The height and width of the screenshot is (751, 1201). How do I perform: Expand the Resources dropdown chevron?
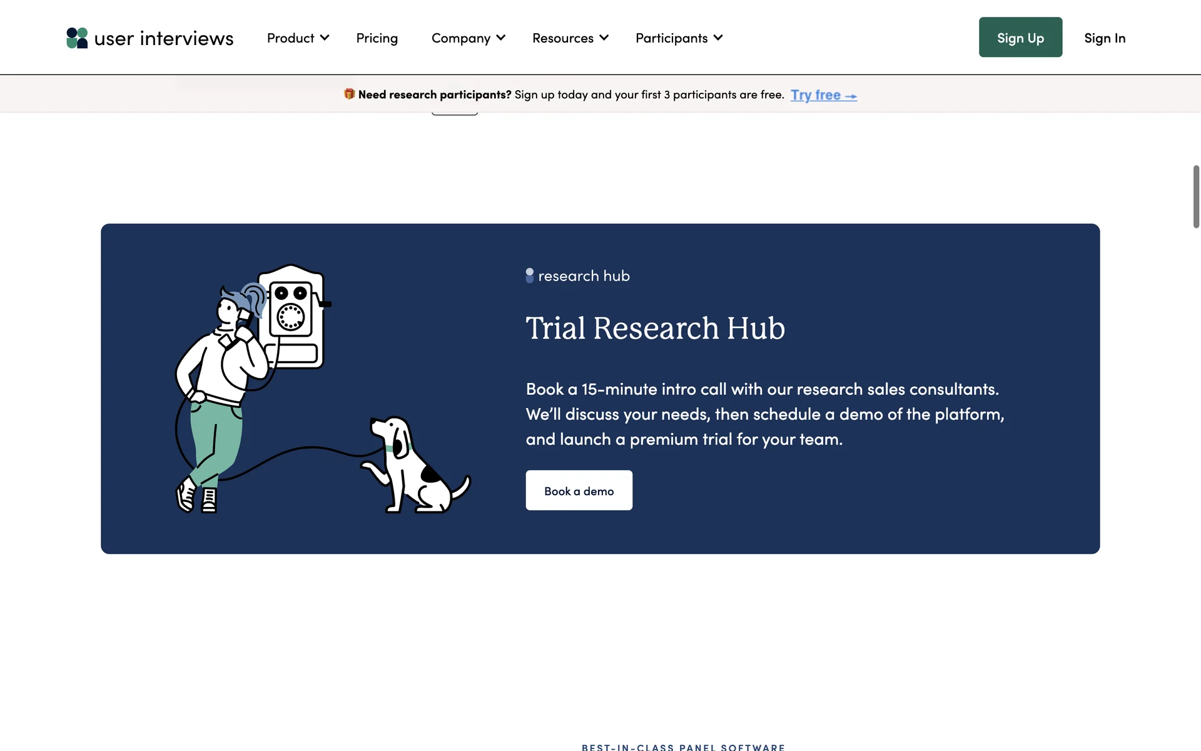[604, 38]
